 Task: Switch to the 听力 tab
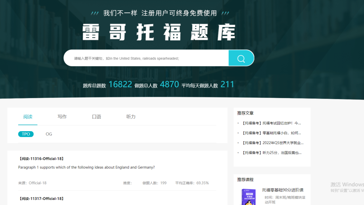point(131,117)
